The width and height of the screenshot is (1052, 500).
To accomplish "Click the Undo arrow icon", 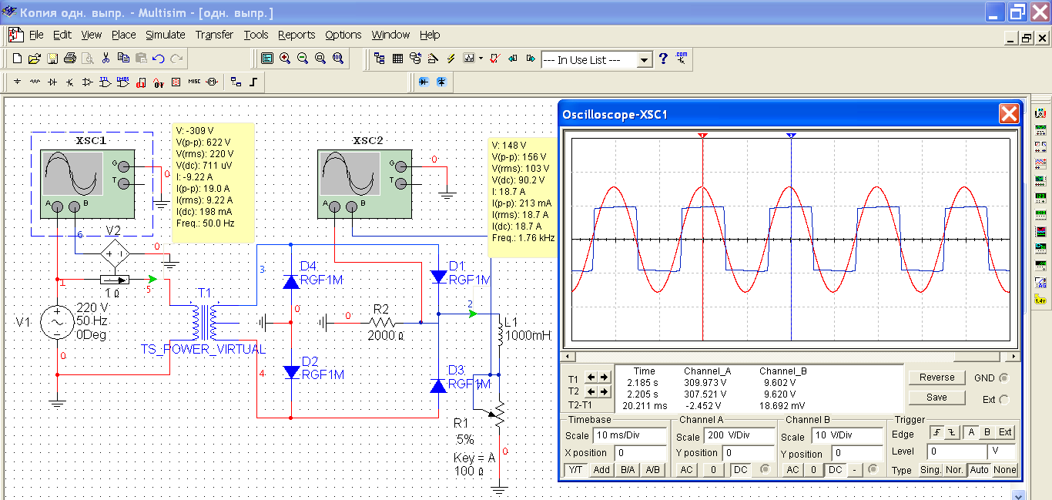I will point(159,59).
